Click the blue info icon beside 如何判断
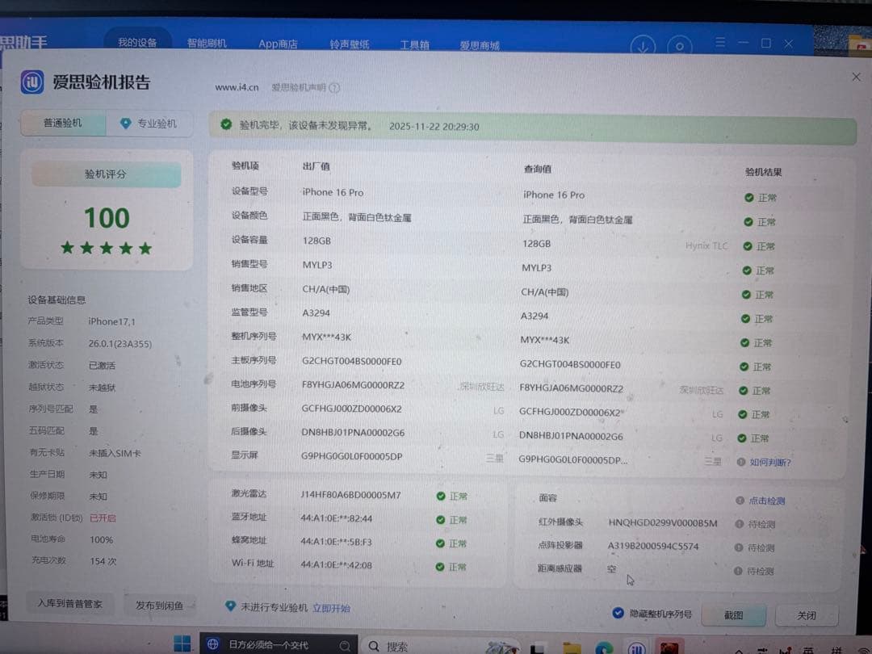Screen dimensions: 872x654 click(x=740, y=463)
